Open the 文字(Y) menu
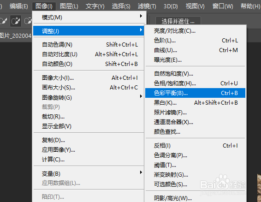The height and width of the screenshot is (202, 261). point(95,6)
